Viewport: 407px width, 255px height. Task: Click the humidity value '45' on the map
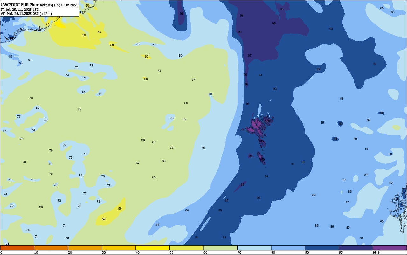click(47, 24)
